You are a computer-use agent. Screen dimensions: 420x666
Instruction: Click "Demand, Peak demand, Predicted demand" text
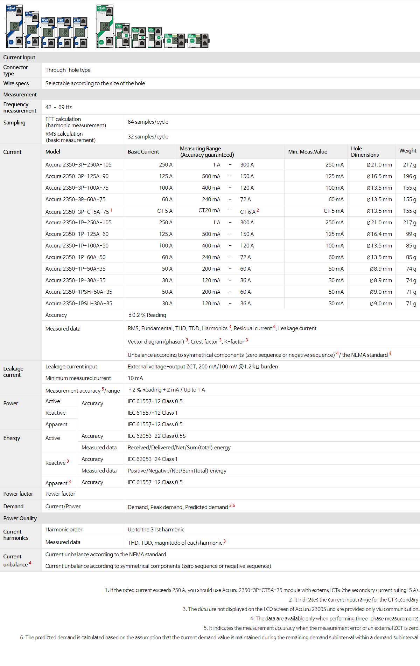coord(178,507)
